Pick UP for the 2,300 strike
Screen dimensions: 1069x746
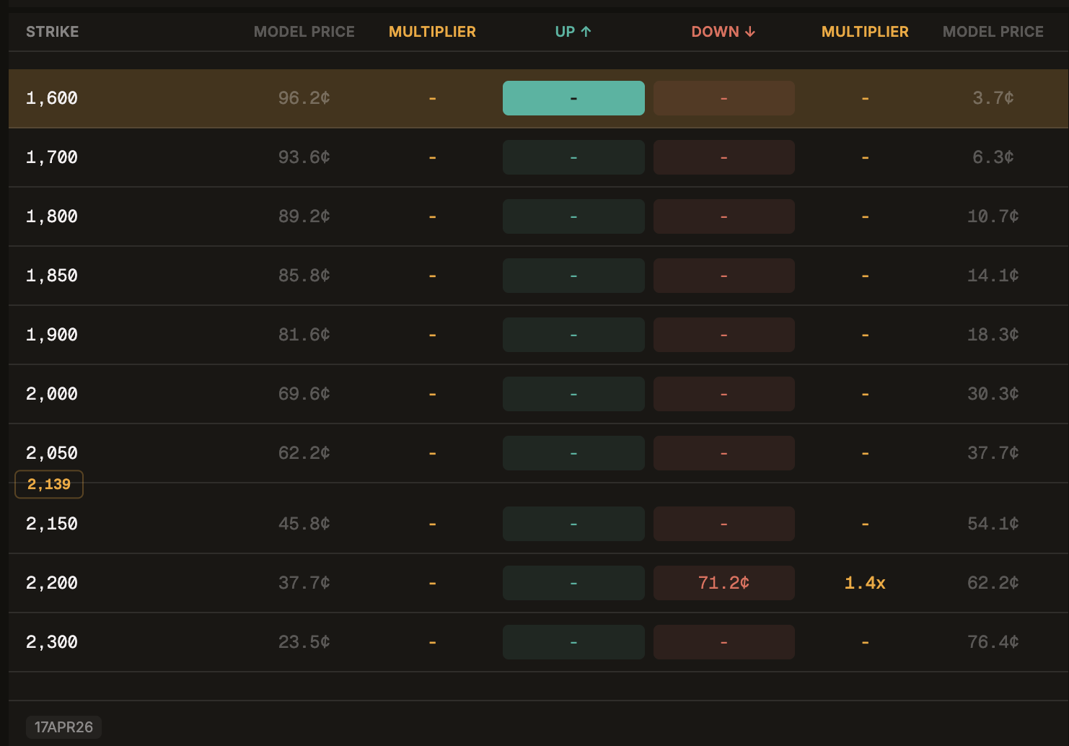(x=573, y=642)
